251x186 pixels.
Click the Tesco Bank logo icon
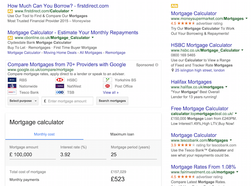coord(12,92)
